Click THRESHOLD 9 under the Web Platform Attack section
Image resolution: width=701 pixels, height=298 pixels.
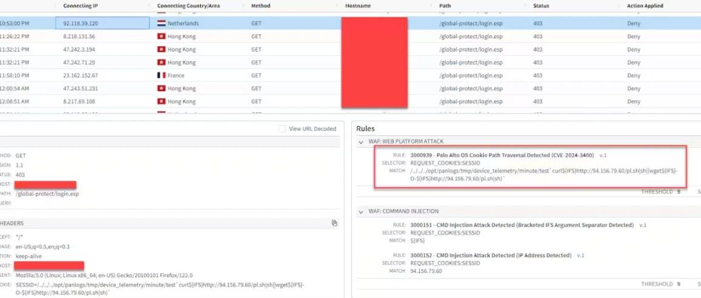(661, 192)
